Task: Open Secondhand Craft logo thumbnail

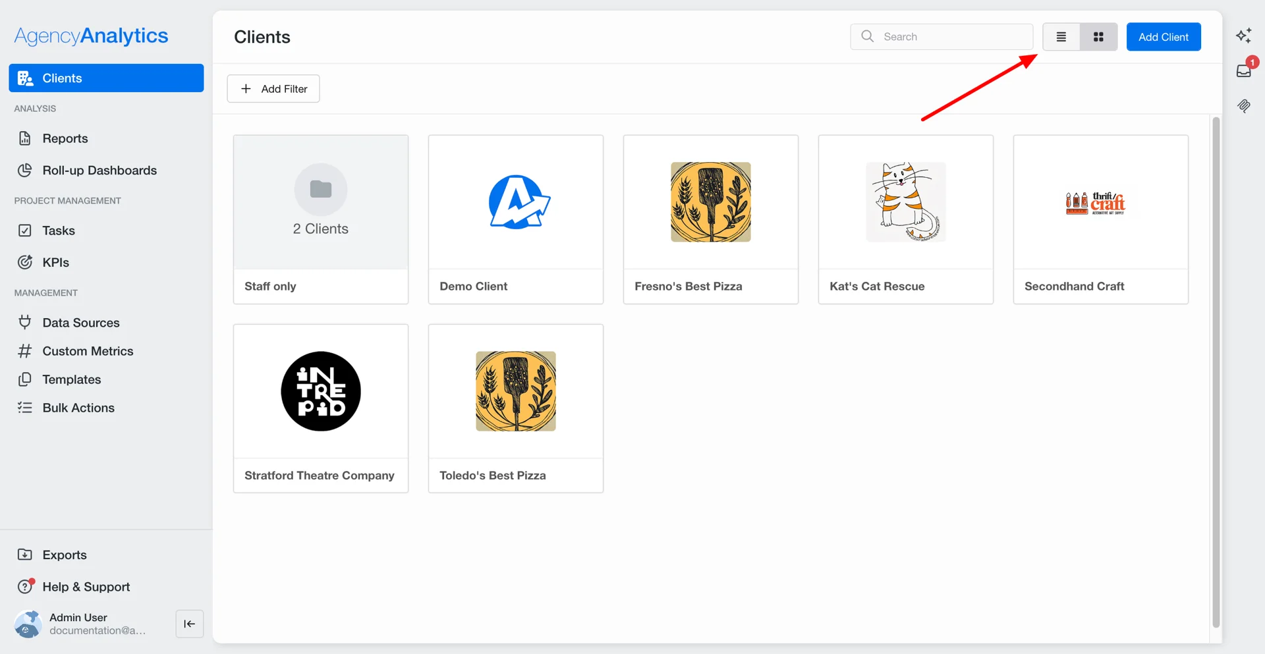Action: click(1096, 203)
